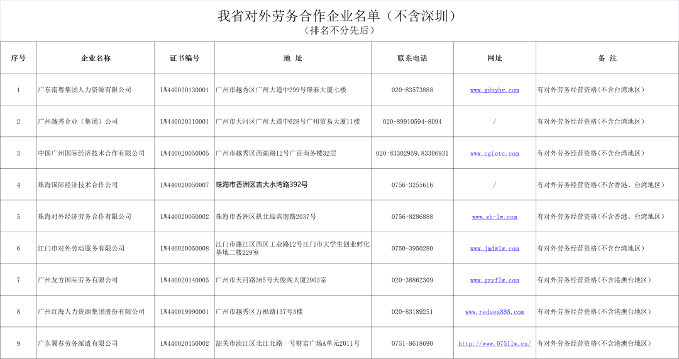Viewport: 679px width, 359px height.
Task: Click certificate number LW440020050008
Action: [x=184, y=249]
